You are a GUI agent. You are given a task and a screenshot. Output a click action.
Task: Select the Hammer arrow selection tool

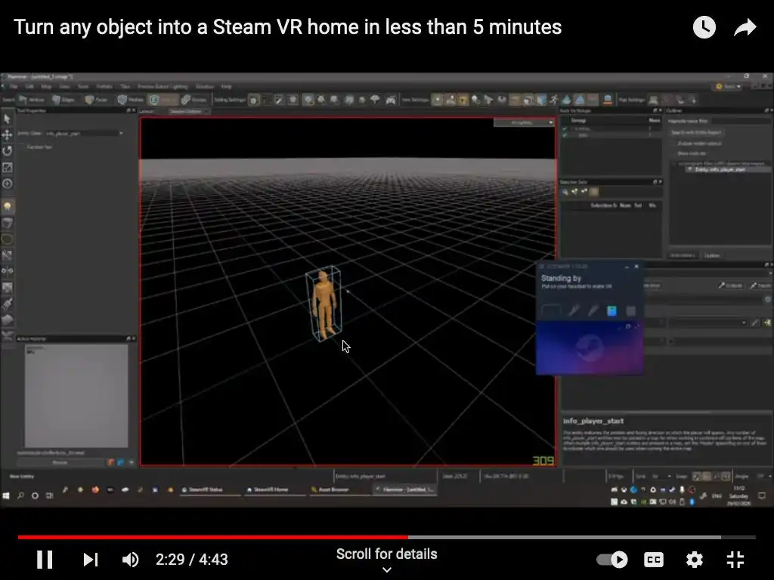(7, 119)
